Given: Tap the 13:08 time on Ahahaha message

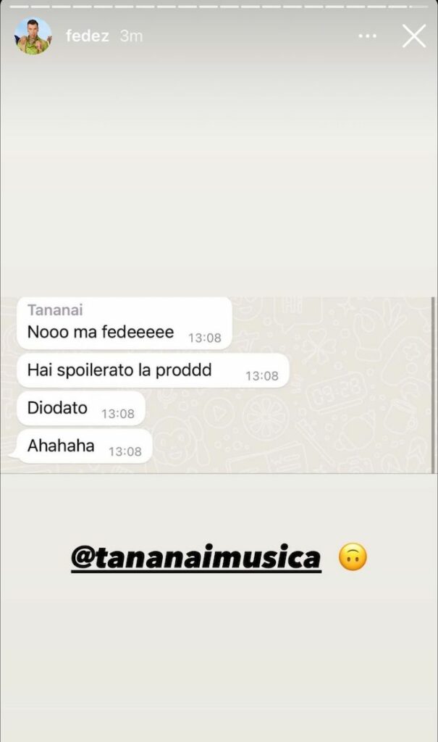Looking at the screenshot, I should click(x=125, y=451).
